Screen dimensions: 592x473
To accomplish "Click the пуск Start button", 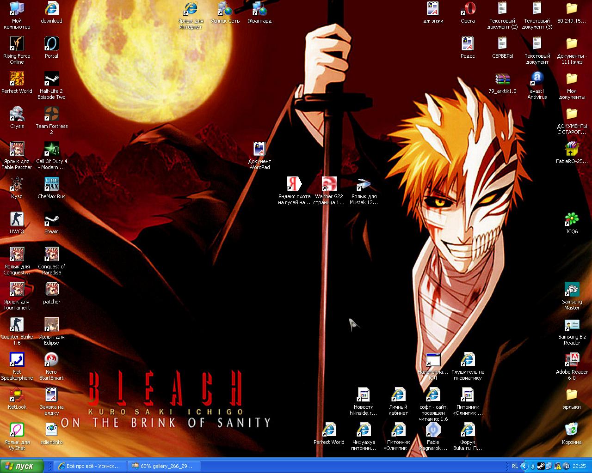I will coord(22,466).
